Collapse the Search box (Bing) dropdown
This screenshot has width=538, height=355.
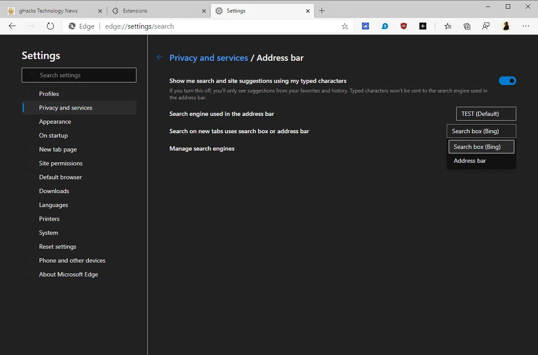(x=482, y=131)
